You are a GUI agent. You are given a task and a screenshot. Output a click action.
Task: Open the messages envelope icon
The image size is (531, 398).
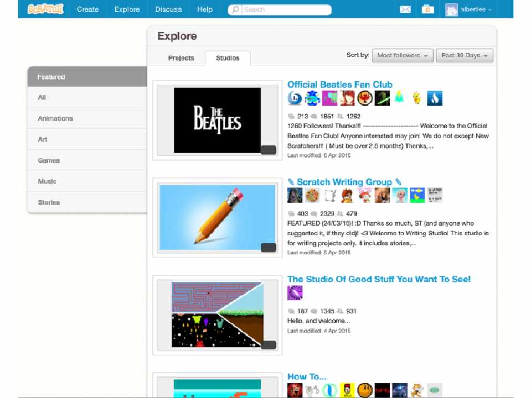(405, 9)
